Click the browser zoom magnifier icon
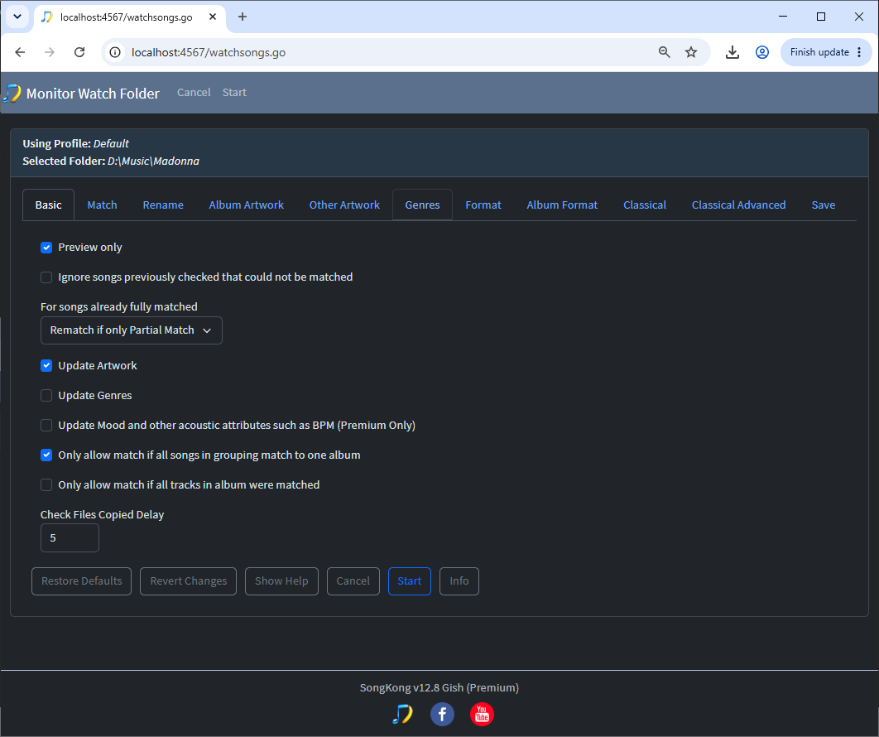 (x=664, y=52)
